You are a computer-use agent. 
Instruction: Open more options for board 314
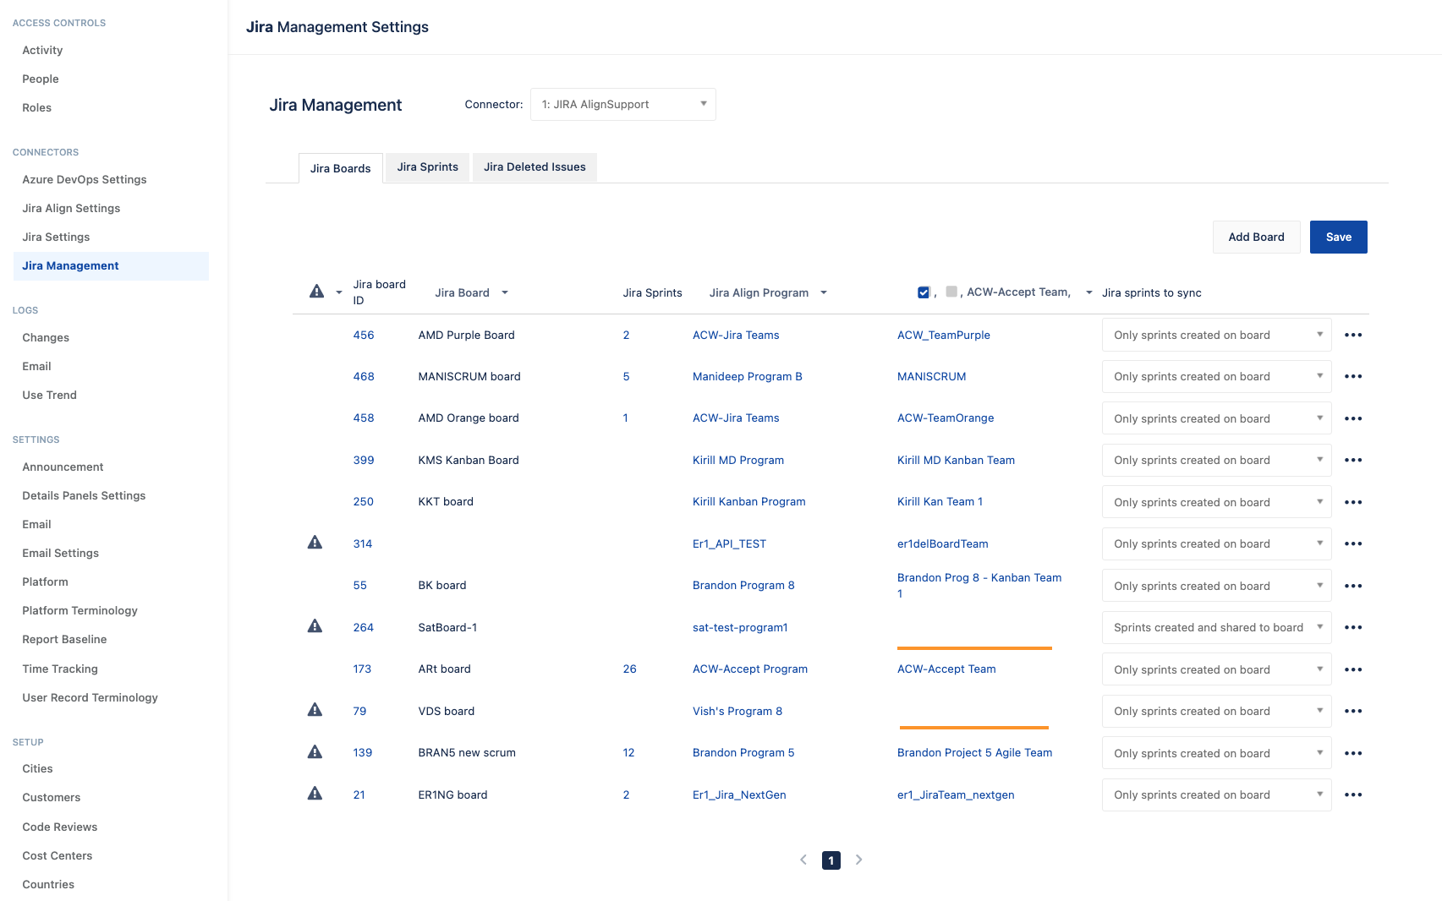[x=1353, y=543]
